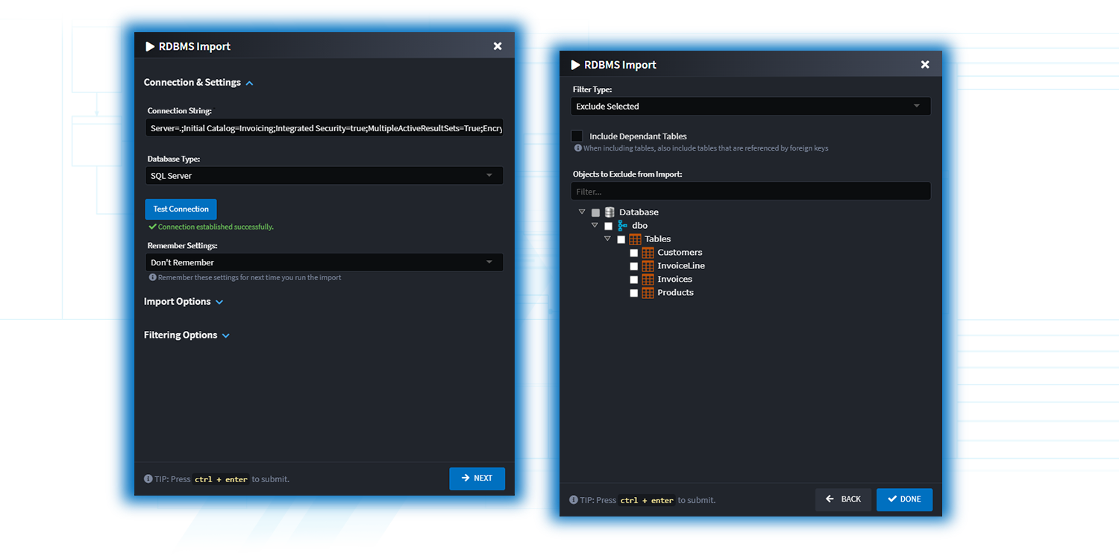
Task: Click the info icon under Include Dependant Tables
Action: pos(577,148)
